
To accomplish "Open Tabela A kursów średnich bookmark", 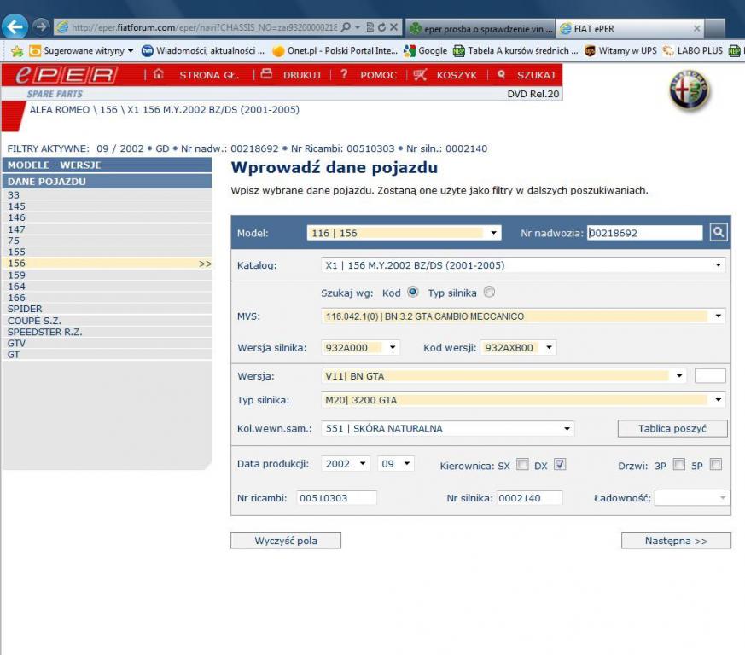I will [x=515, y=51].
